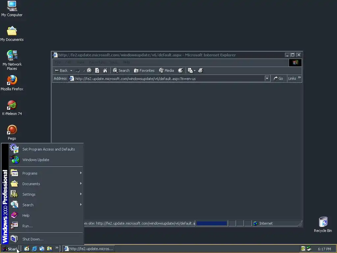Click the page icon beside the address URL
Screen dimensions: 337x253
coord(71,78)
